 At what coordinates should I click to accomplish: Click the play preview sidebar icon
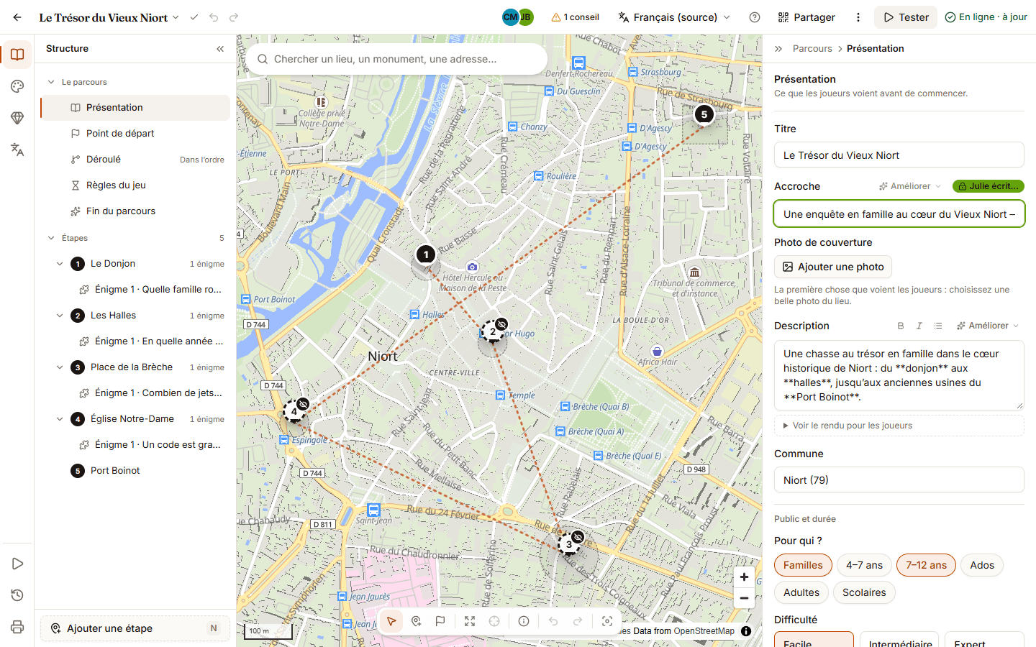(17, 564)
